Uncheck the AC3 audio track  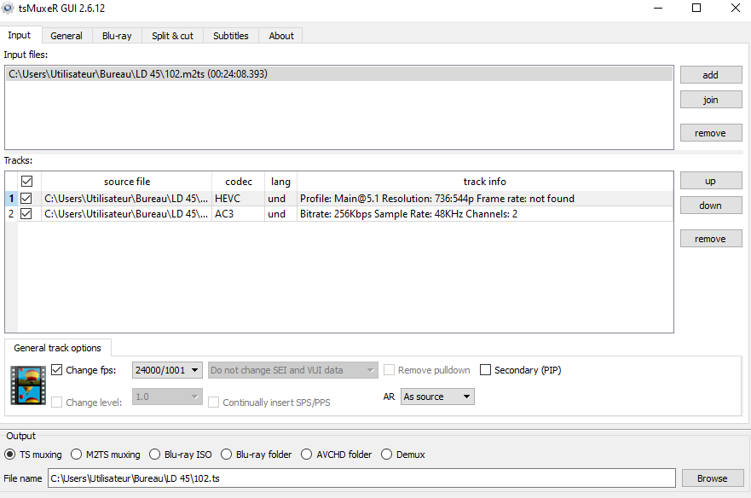point(26,214)
